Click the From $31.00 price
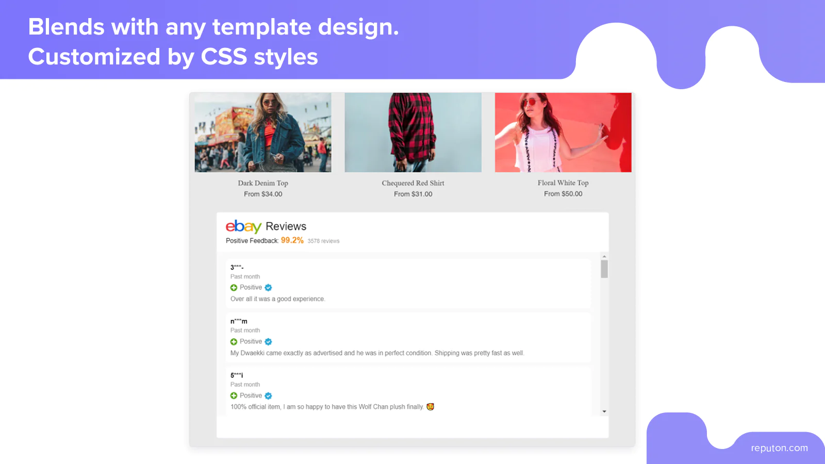Image resolution: width=825 pixels, height=464 pixels. click(413, 194)
